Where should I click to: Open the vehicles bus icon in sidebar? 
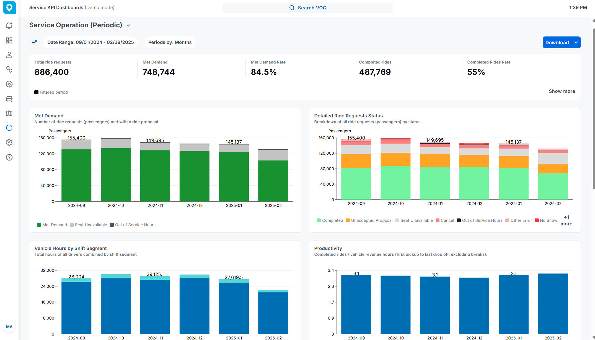pyautogui.click(x=9, y=99)
